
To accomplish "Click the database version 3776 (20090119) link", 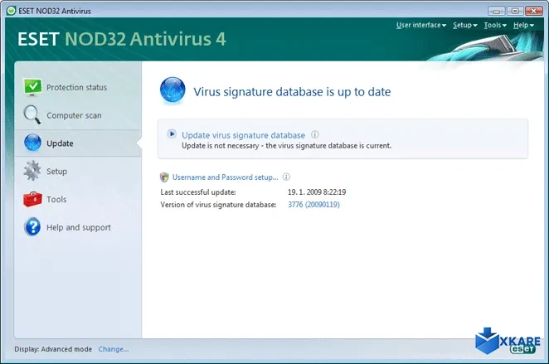I will tap(313, 205).
